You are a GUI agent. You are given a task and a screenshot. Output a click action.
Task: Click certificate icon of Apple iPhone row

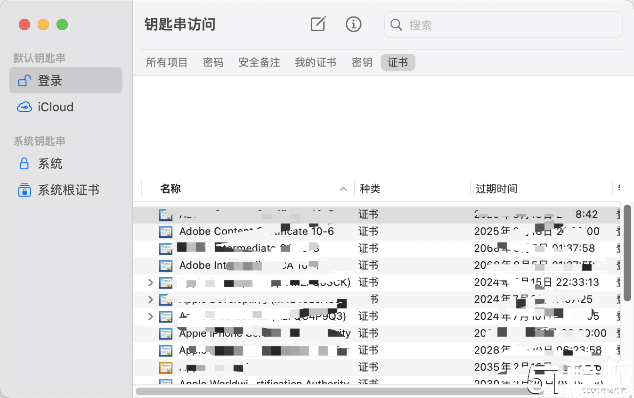point(166,333)
